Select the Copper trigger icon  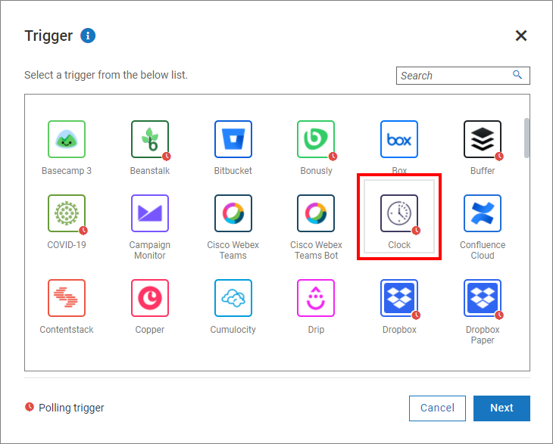pyautogui.click(x=150, y=298)
